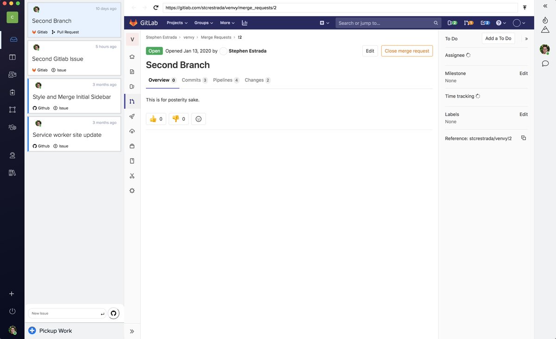Open the inbox icon in dark sidebar
The width and height of the screenshot is (556, 339).
(x=13, y=39)
